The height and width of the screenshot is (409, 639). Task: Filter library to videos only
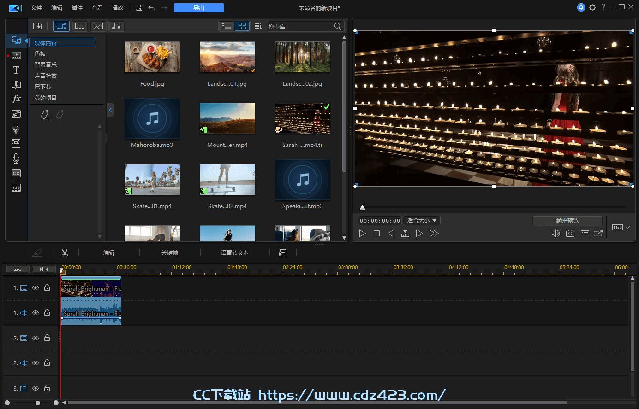click(80, 26)
